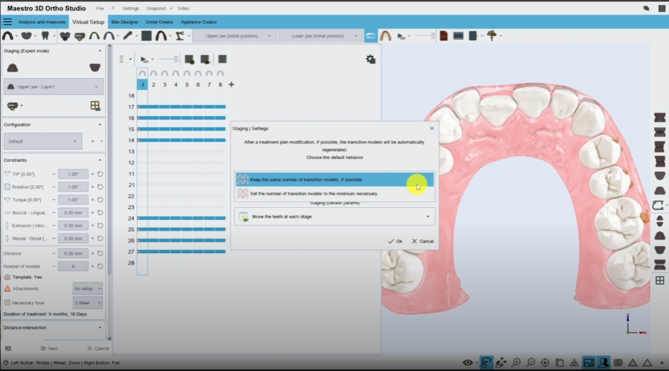
Task: Open the Necessary time '2 Week' dropdown
Action: (x=87, y=303)
